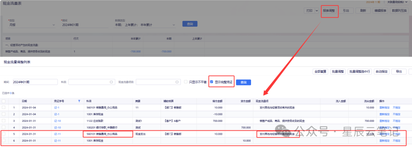
Task: Click the 全部重算 button
Action: (320, 72)
